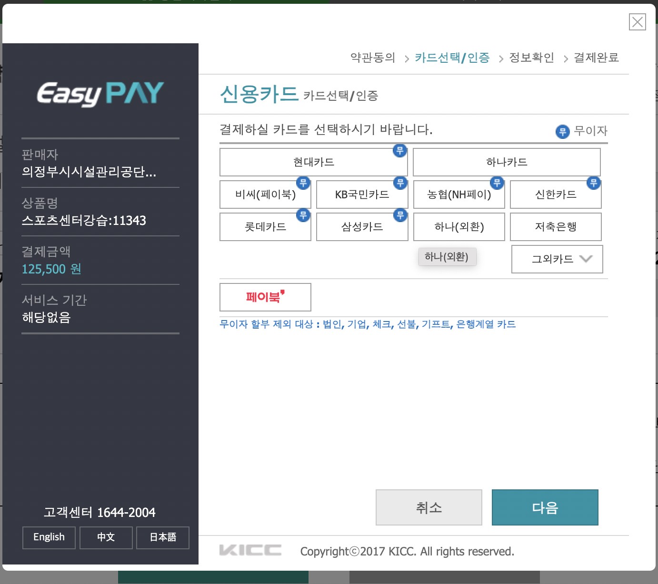Screen dimensions: 658x584
Task: Click seller name 의정부시시설관리공단...
Action: click(x=89, y=172)
